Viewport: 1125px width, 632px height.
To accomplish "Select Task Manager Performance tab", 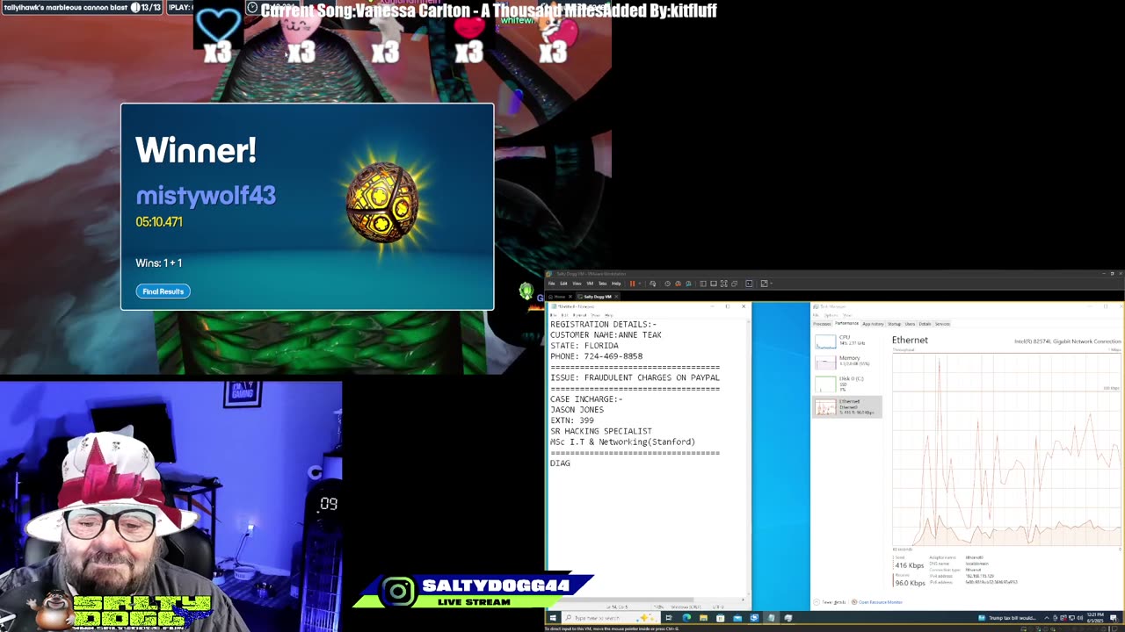I will click(846, 324).
